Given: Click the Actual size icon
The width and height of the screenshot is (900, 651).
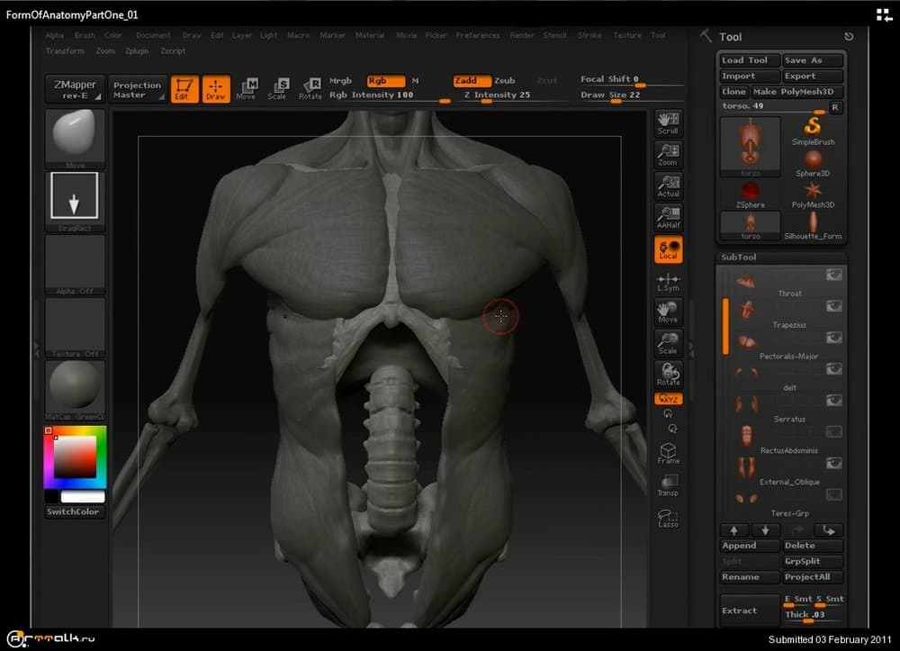Looking at the screenshot, I should (x=668, y=185).
